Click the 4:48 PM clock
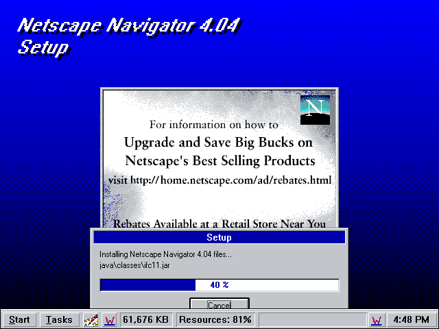 410,319
